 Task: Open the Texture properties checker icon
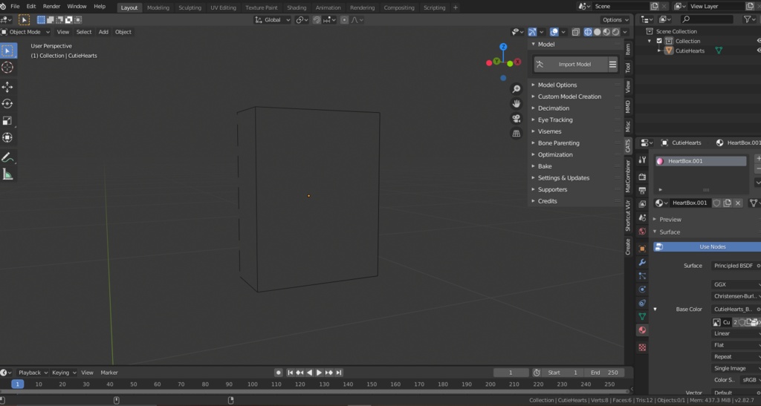pyautogui.click(x=642, y=347)
